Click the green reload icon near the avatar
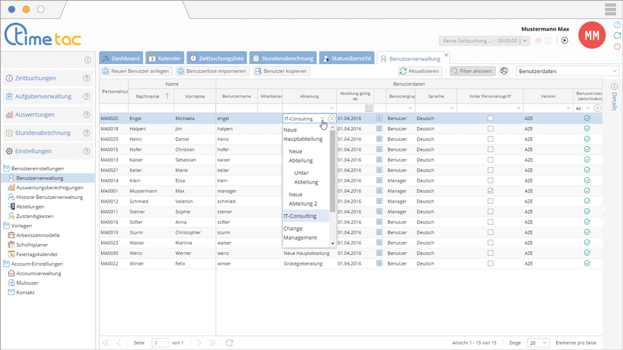623x350 pixels. [617, 36]
